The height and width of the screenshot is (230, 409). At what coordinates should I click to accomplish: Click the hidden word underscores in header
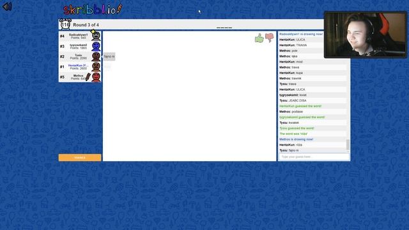point(224,27)
